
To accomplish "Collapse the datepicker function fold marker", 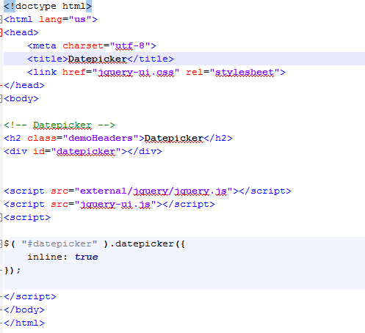I will pos(1,244).
